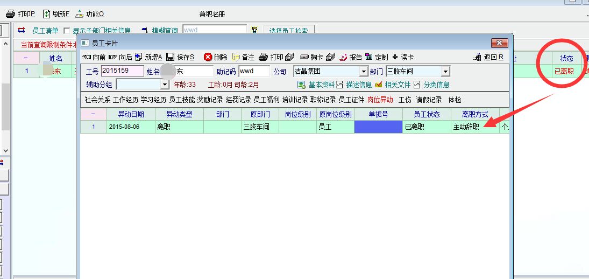Go to the previous record with 向前
This screenshot has height=279, width=589.
click(x=94, y=57)
